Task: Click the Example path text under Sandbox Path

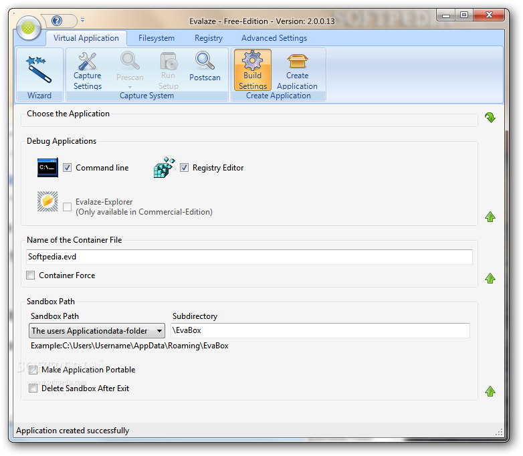Action: click(130, 346)
